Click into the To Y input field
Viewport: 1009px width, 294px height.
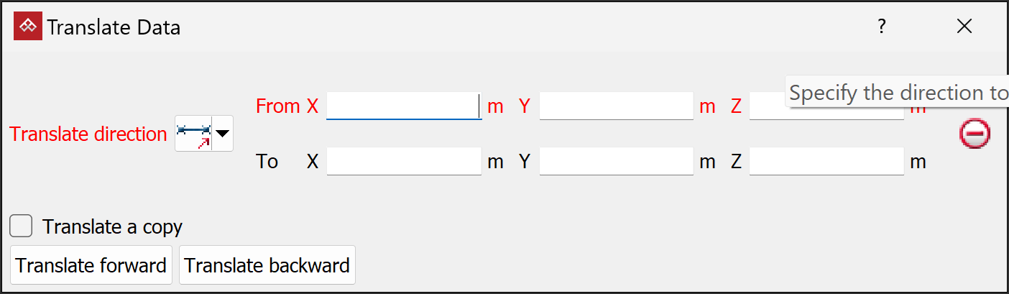pyautogui.click(x=617, y=162)
